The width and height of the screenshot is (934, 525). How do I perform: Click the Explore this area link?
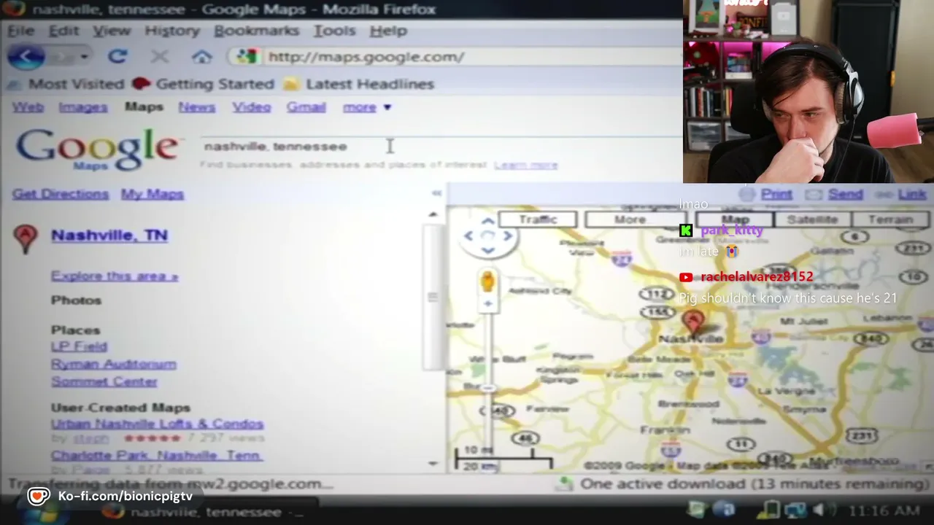tap(115, 276)
